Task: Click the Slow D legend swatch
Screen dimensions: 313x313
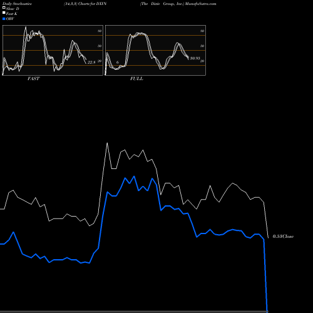Action: (x=4, y=8)
